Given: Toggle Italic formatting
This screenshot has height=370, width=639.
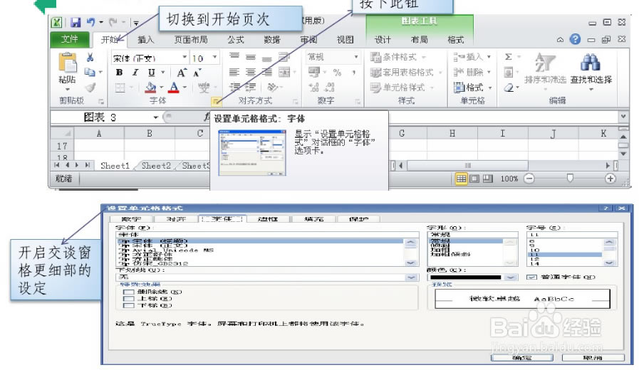Looking at the screenshot, I should (x=135, y=73).
